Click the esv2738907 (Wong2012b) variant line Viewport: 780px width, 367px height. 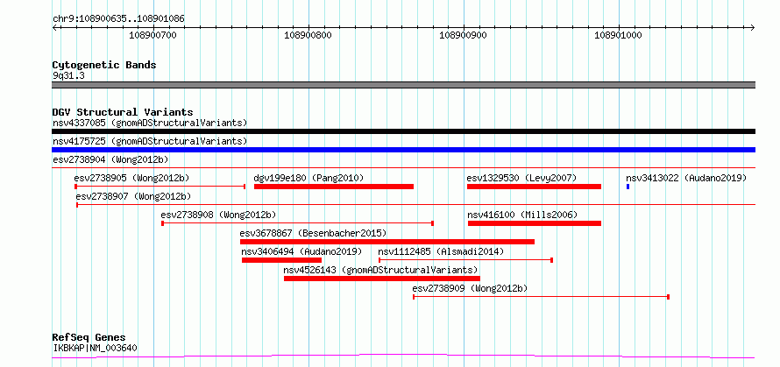(x=415, y=204)
